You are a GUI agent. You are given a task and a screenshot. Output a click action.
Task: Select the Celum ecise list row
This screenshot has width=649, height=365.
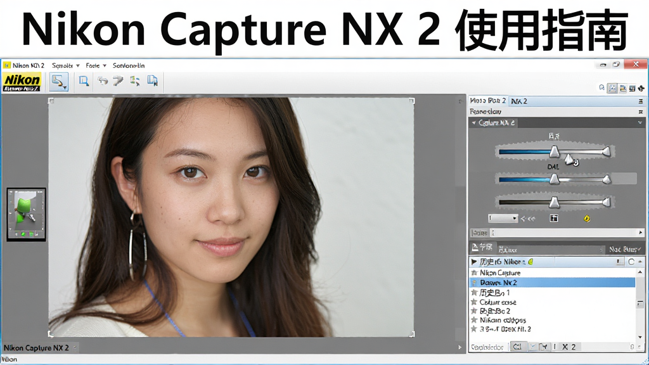tap(553, 302)
